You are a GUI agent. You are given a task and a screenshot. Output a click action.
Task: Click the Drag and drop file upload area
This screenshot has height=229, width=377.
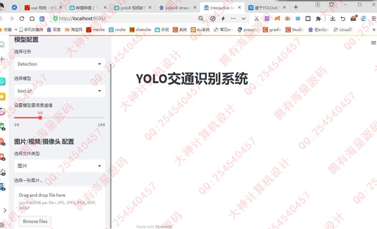point(59,208)
